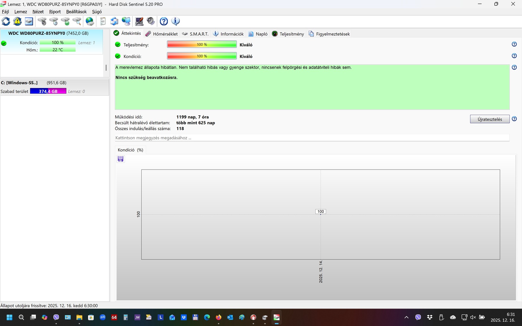Click the disk with magnifying glass icon
Screen dimensions: 522x326
coord(77,21)
